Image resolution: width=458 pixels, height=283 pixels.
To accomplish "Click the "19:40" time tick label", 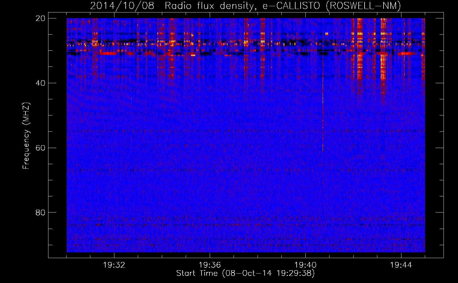I will (305, 265).
